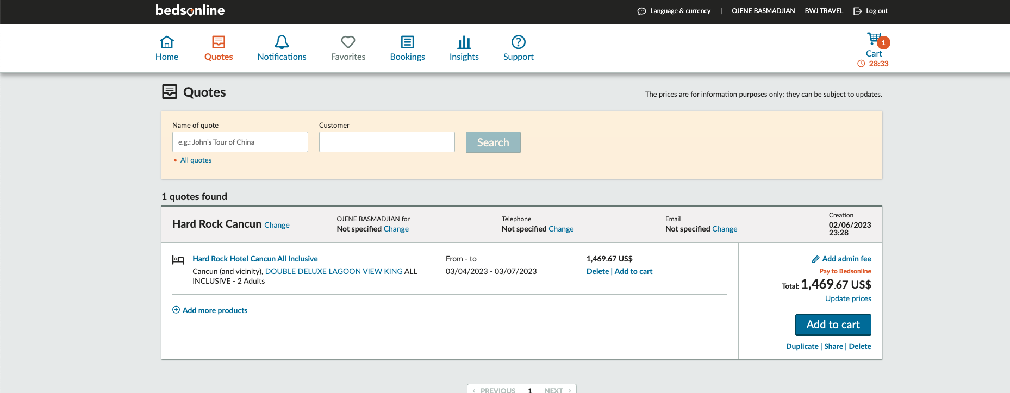Click Log out link
1010x393 pixels.
[x=877, y=11]
